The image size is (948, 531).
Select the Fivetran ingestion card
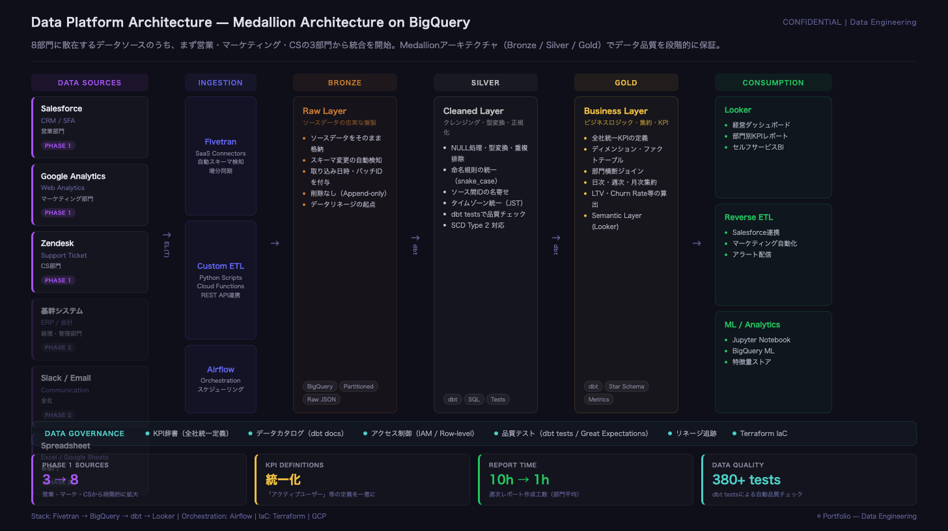221,156
